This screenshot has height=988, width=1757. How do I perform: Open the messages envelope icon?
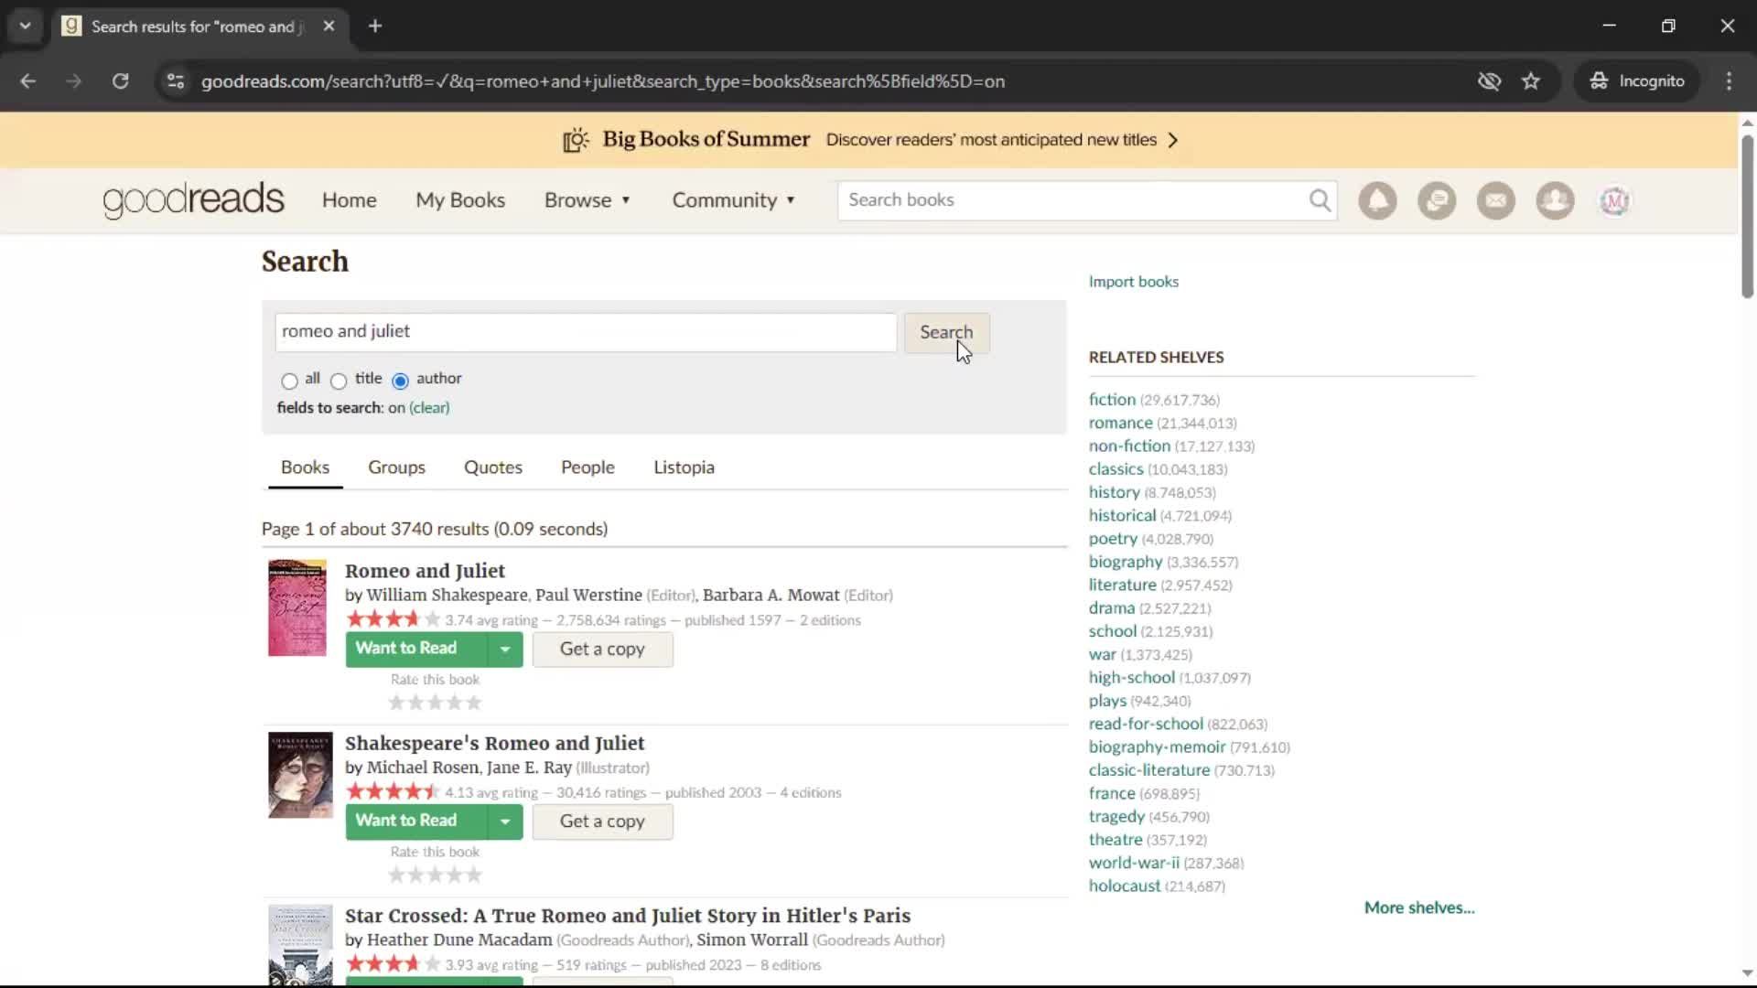[x=1496, y=200]
